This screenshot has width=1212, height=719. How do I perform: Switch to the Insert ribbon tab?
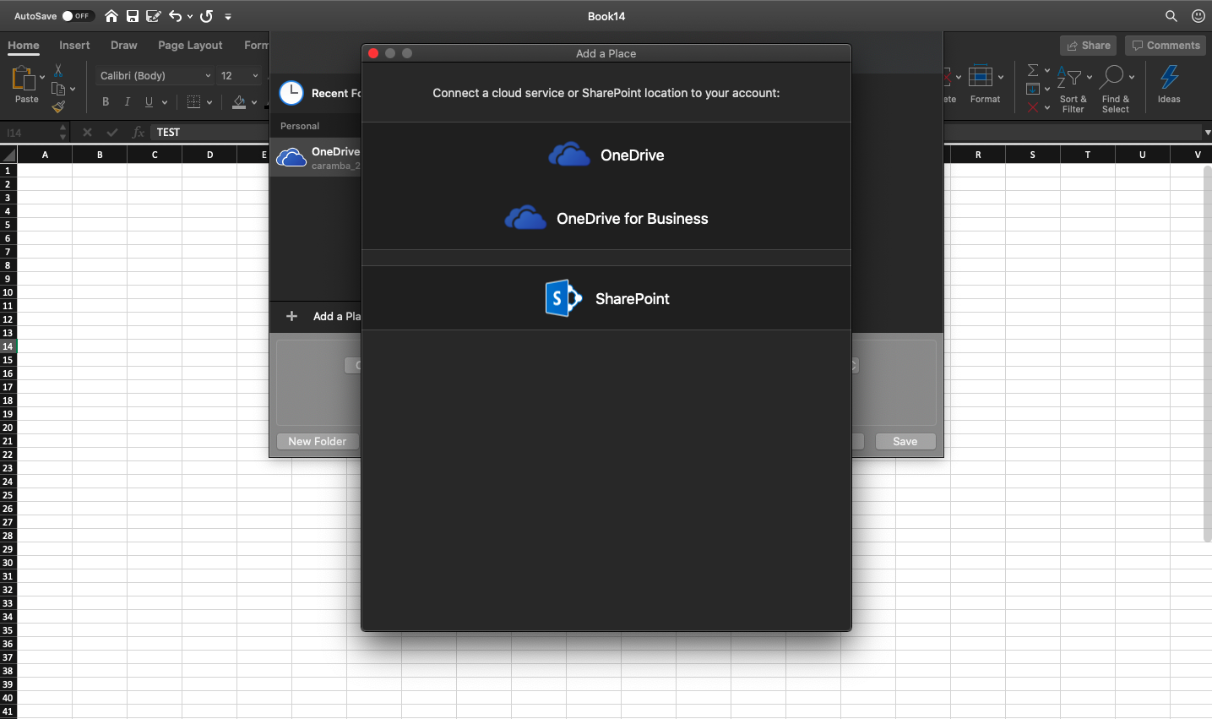(74, 46)
